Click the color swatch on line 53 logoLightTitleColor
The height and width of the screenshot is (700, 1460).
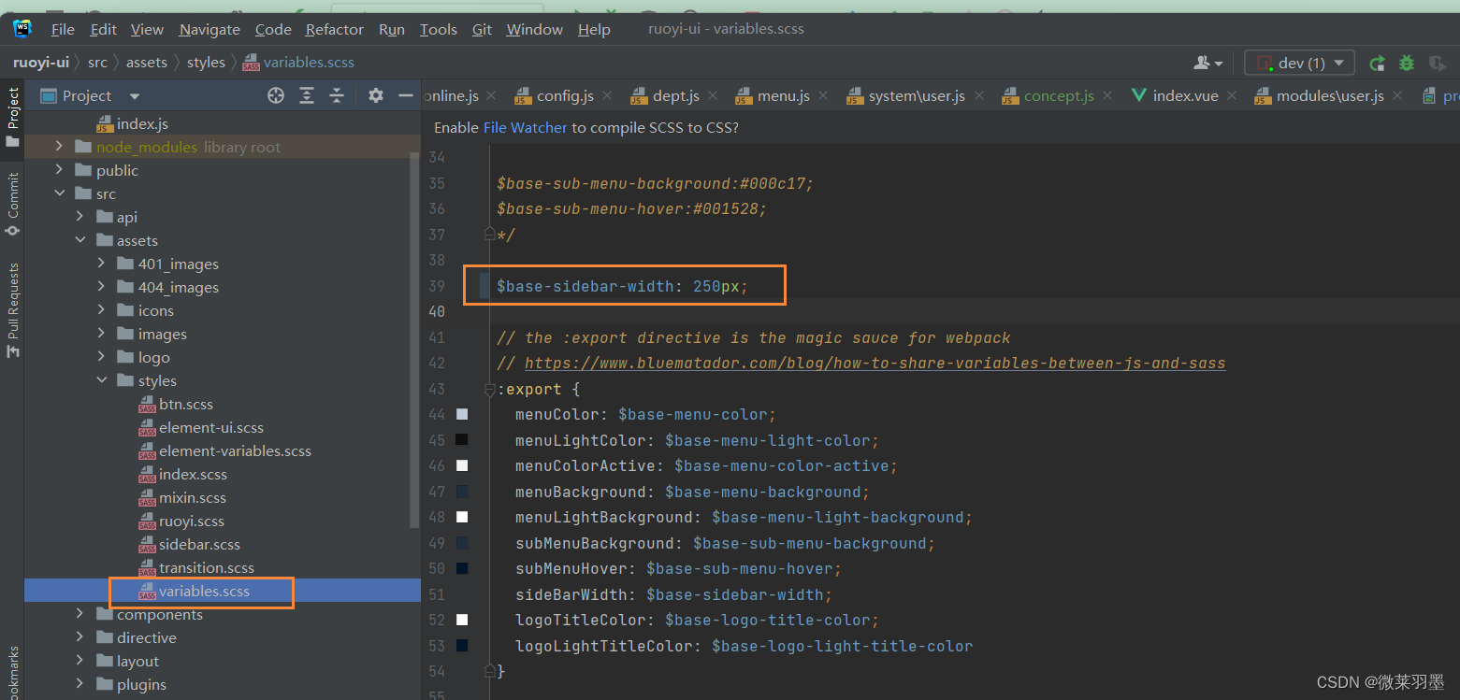(462, 646)
